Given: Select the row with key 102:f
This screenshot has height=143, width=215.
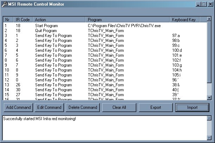Looking at the screenshot, I should 105,60.
